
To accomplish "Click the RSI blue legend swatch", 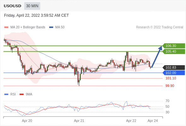I will (6, 94).
